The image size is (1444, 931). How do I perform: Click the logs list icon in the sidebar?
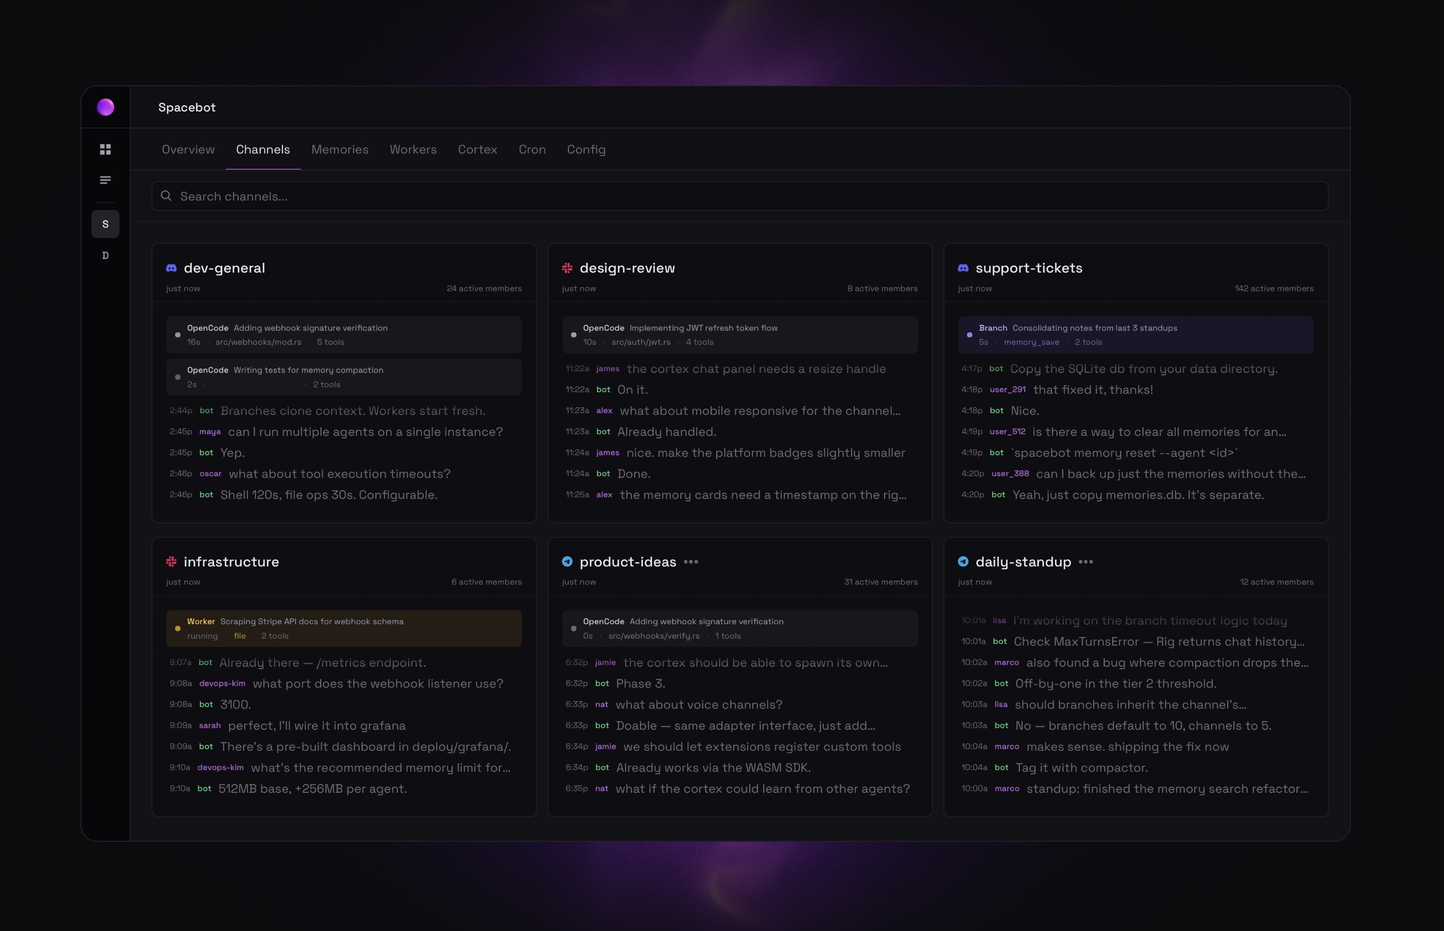105,179
